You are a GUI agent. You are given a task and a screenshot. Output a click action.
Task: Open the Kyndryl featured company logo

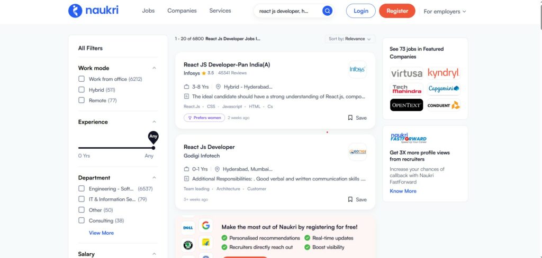click(444, 73)
